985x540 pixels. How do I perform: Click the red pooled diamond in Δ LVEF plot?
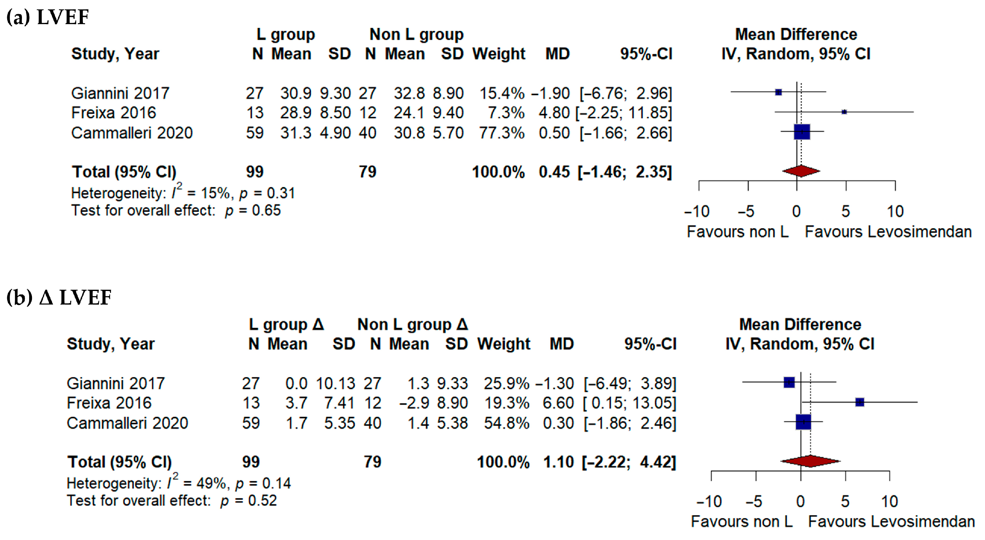(x=810, y=461)
